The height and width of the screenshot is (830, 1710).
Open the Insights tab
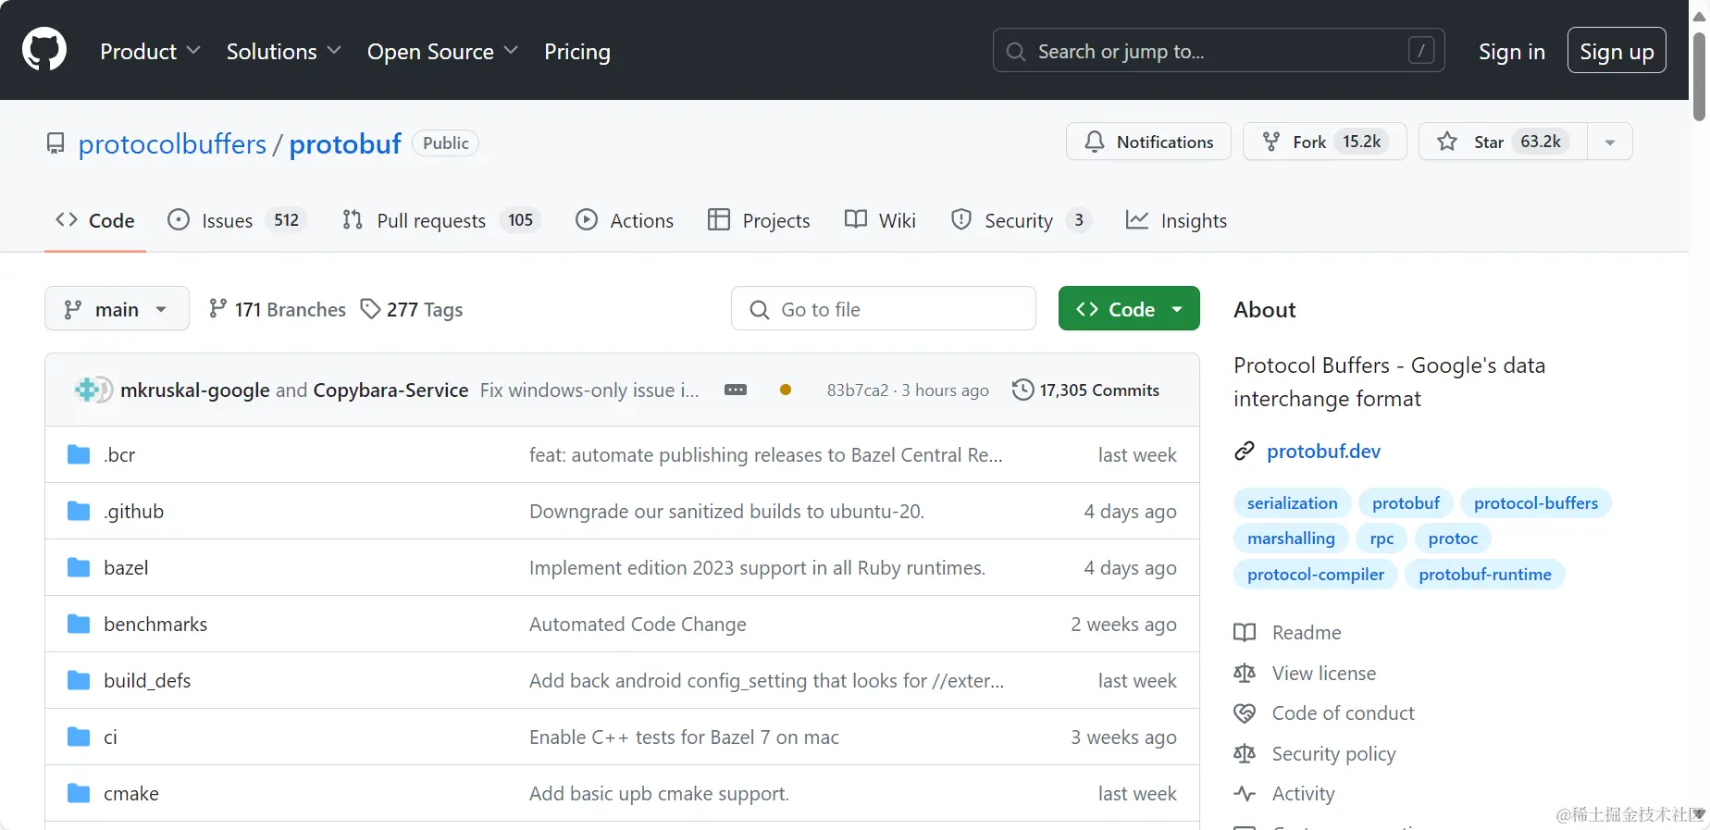pos(1176,220)
